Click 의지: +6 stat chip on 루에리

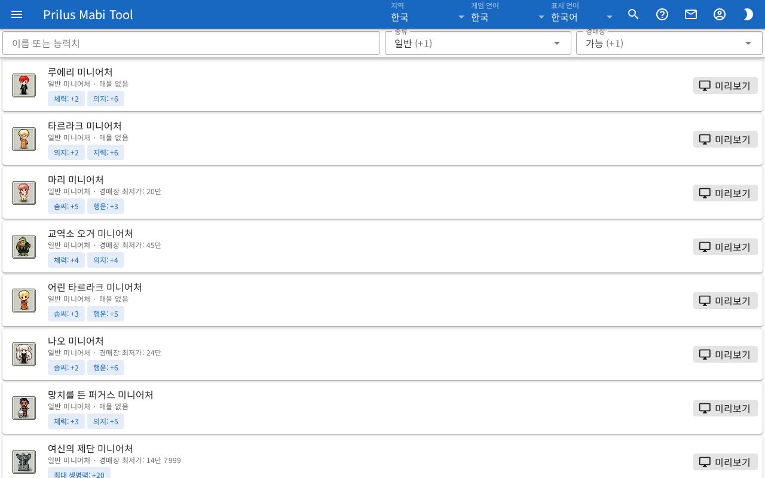[106, 99]
